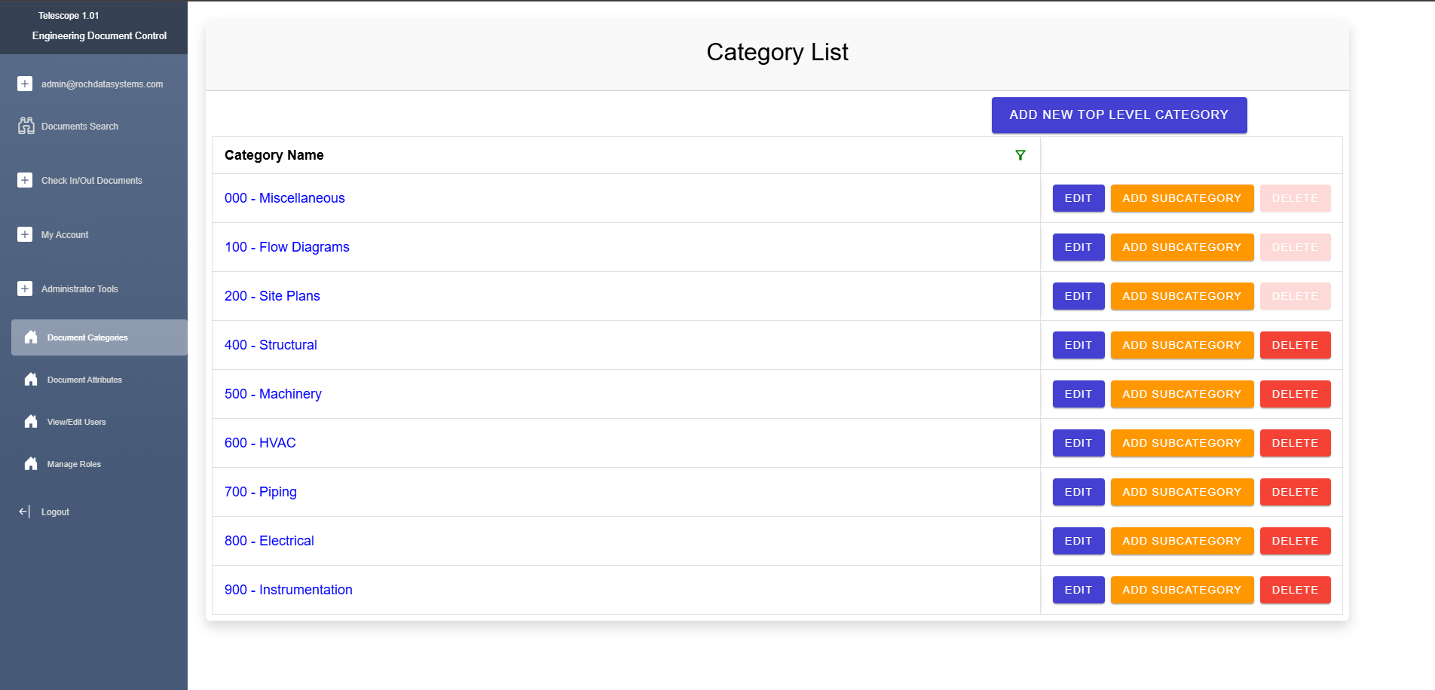Expand the admin@rochdatasystems.com plus icon
This screenshot has height=690, width=1435.
[25, 84]
